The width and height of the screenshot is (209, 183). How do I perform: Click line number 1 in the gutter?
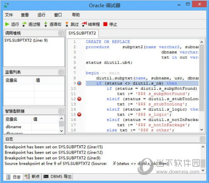click(75, 42)
